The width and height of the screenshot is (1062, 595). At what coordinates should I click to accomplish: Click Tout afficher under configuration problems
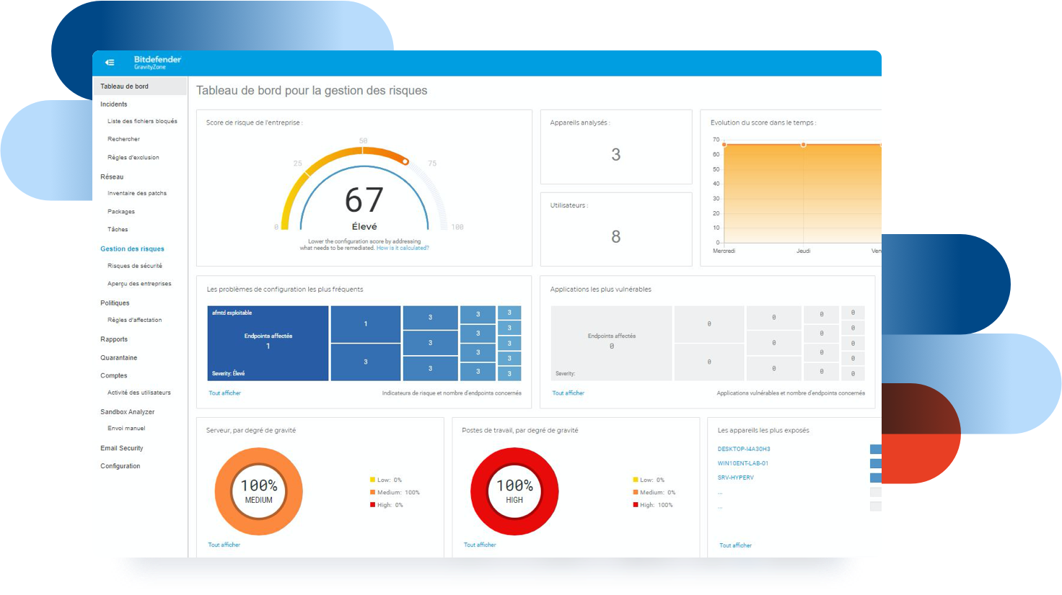(x=225, y=393)
